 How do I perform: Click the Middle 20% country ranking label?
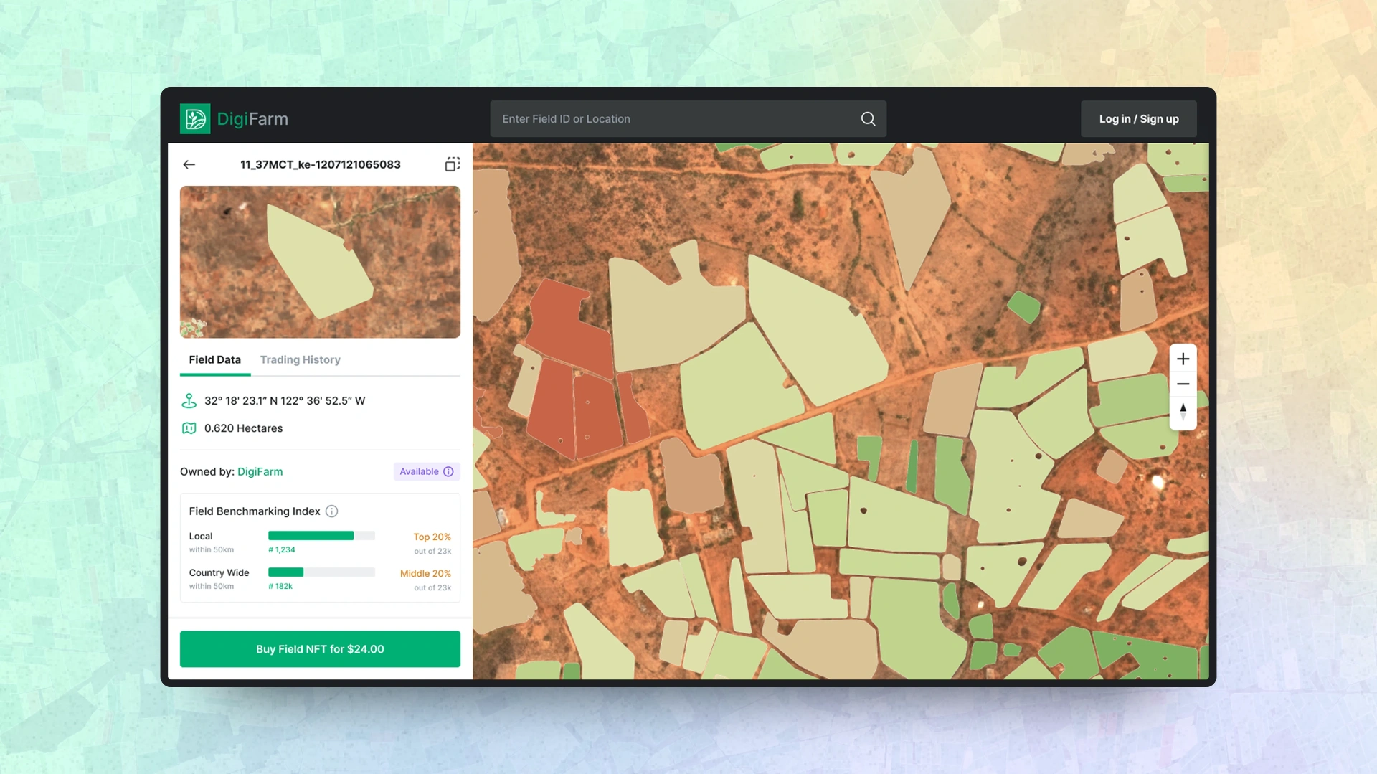coord(425,574)
